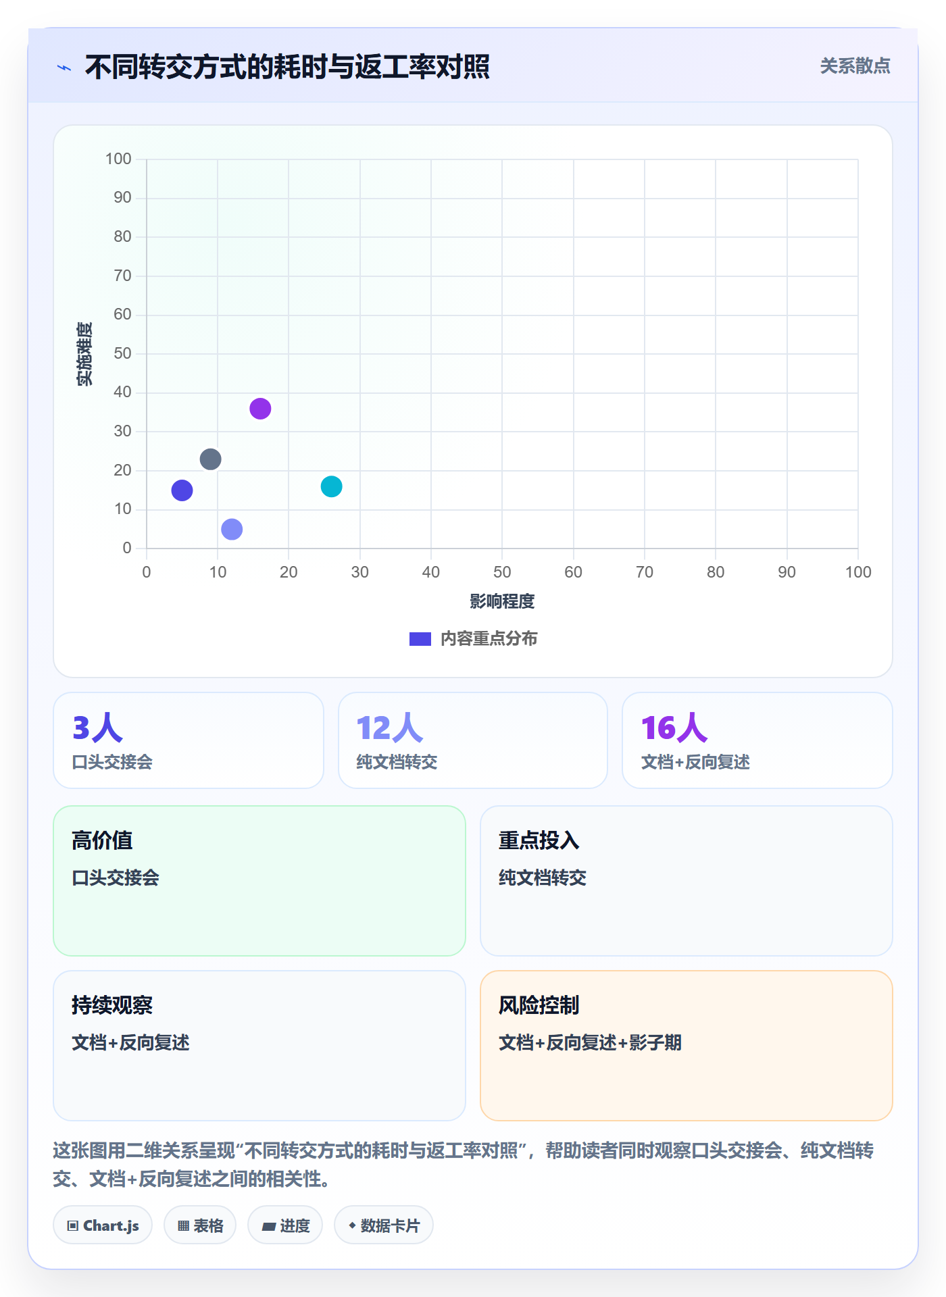946x1297 pixels.
Task: Click the 进度 tag chip
Action: [285, 1225]
